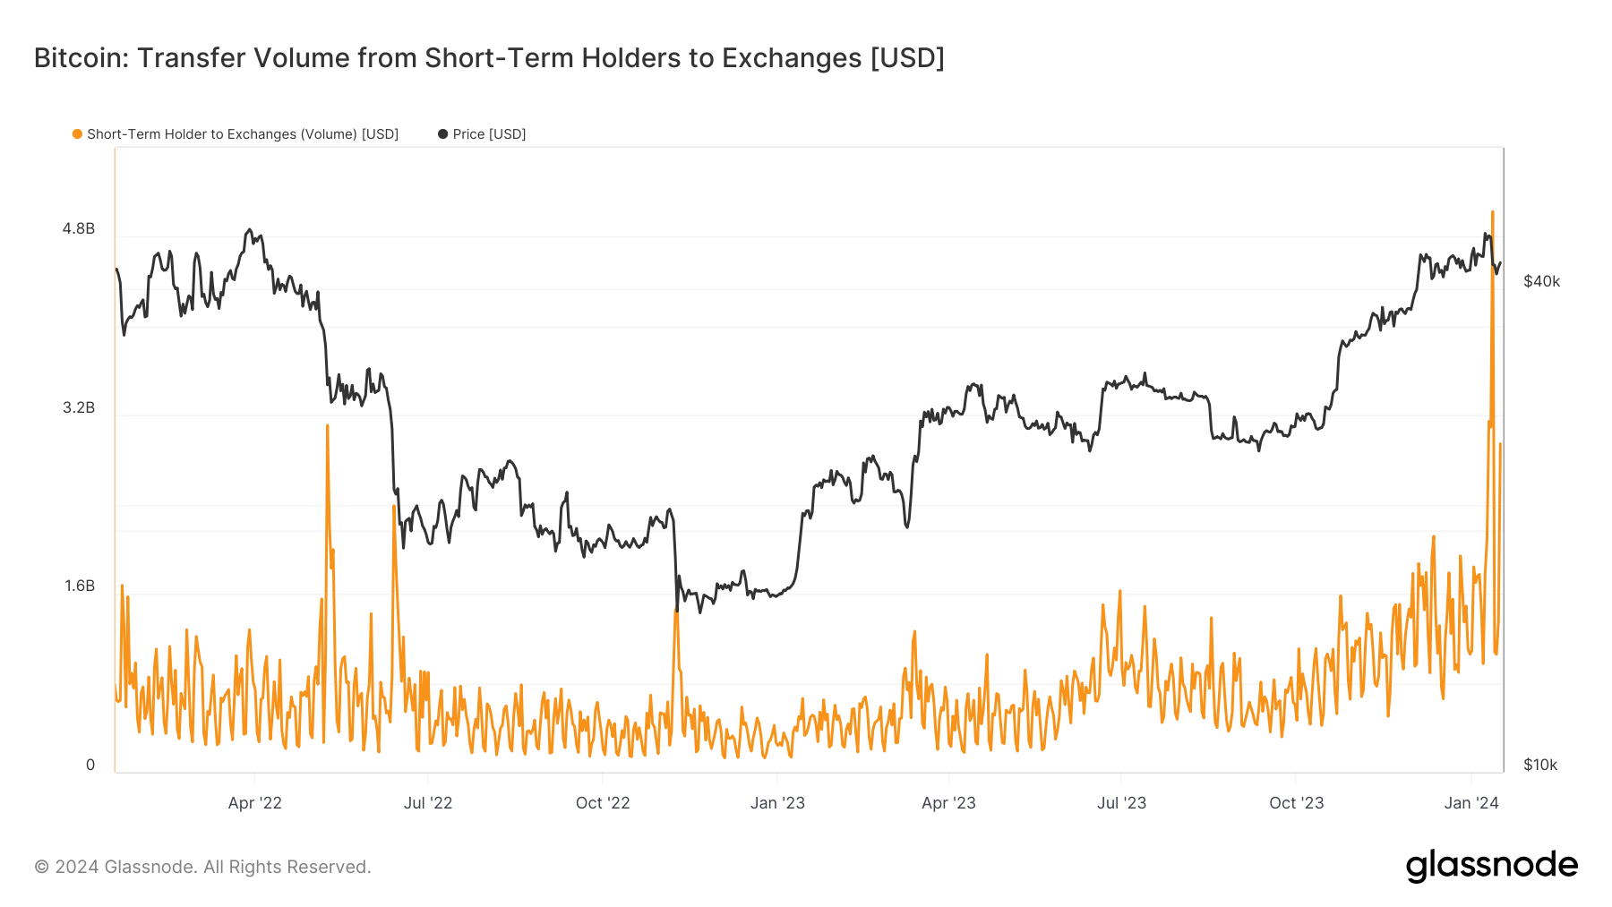The width and height of the screenshot is (1612, 907).
Task: Toggle the Short-Term Holder to Exchanges legend label
Action: tap(242, 134)
